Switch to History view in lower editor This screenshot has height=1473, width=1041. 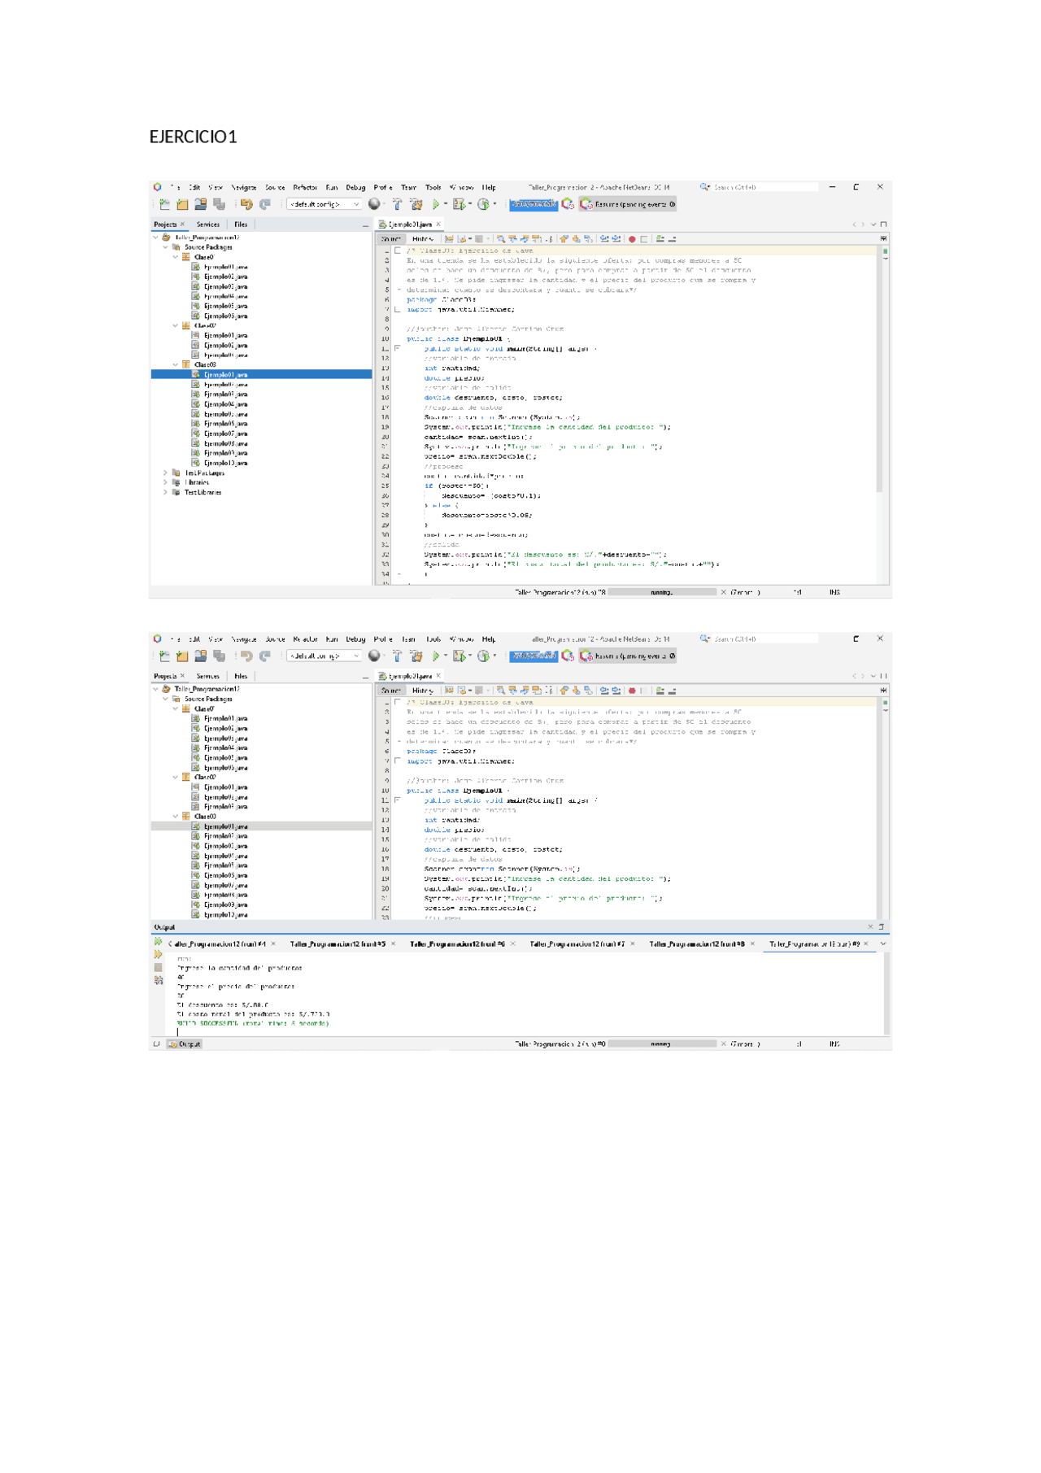pyautogui.click(x=422, y=691)
